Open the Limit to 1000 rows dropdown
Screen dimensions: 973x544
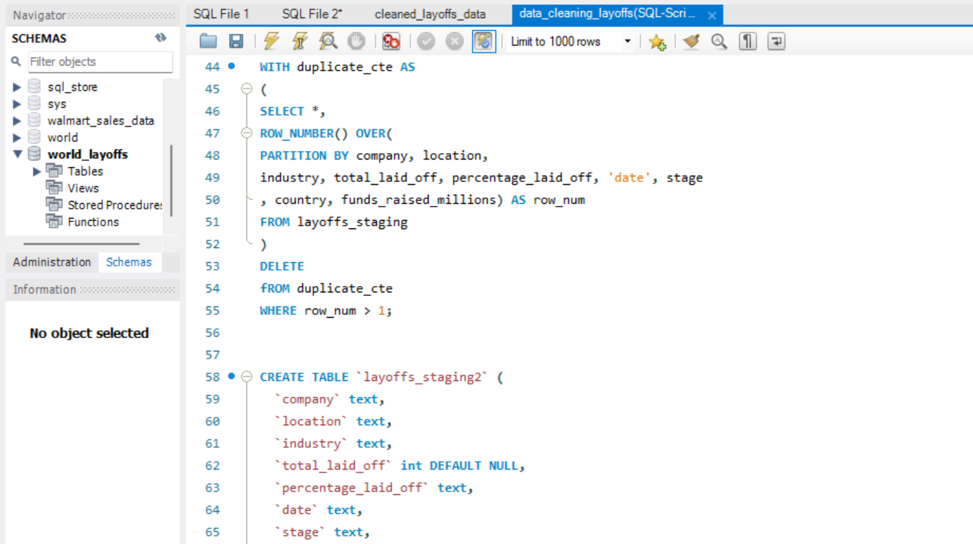point(571,41)
